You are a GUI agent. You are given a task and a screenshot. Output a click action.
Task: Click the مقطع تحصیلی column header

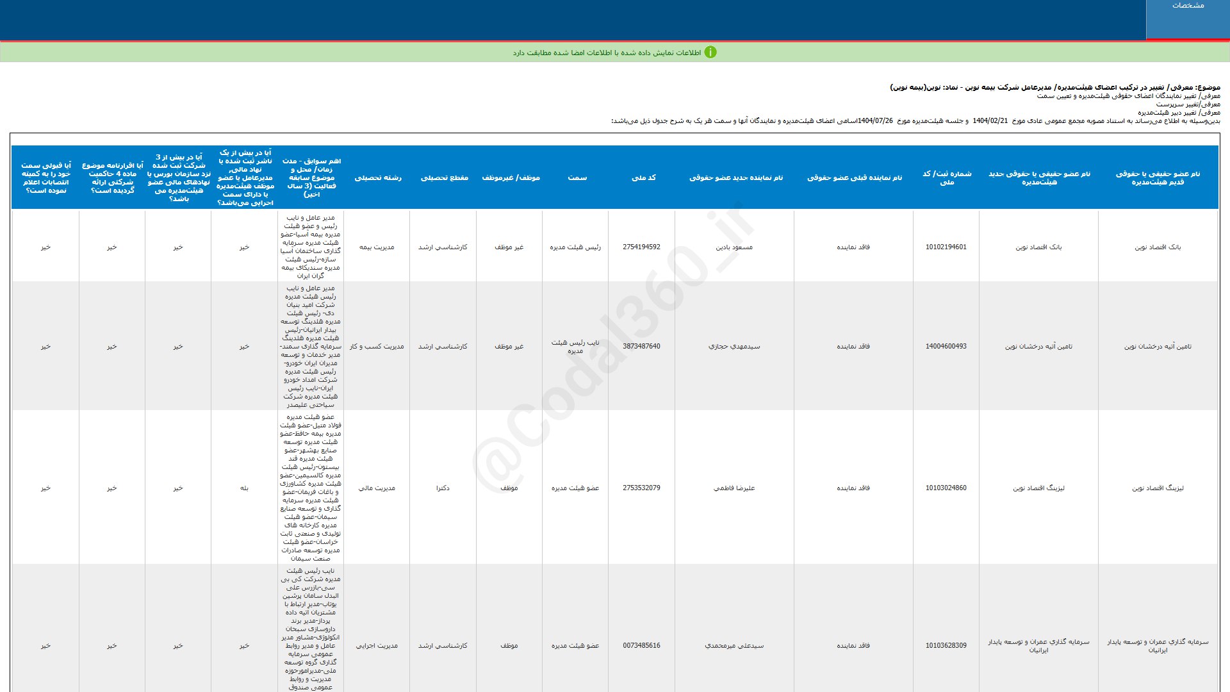pos(444,177)
